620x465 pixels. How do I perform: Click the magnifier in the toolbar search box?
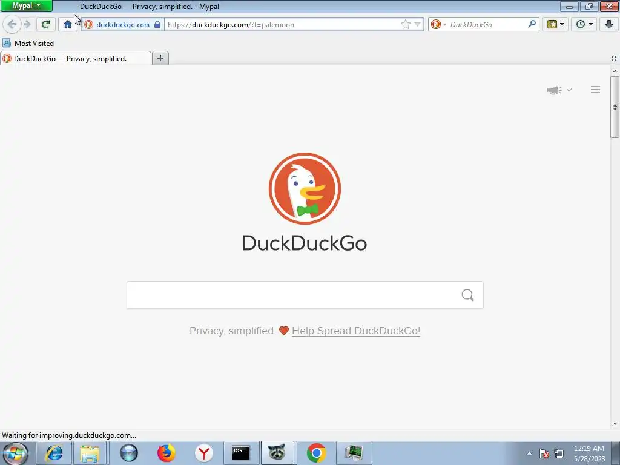[x=532, y=24]
